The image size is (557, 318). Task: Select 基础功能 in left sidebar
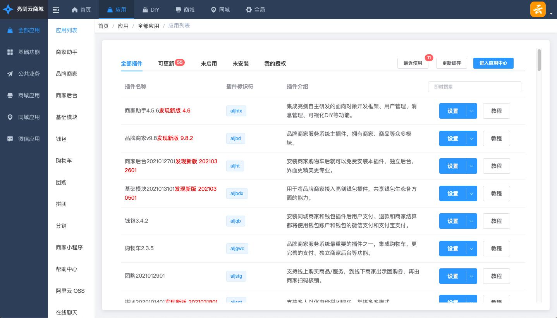(x=24, y=52)
